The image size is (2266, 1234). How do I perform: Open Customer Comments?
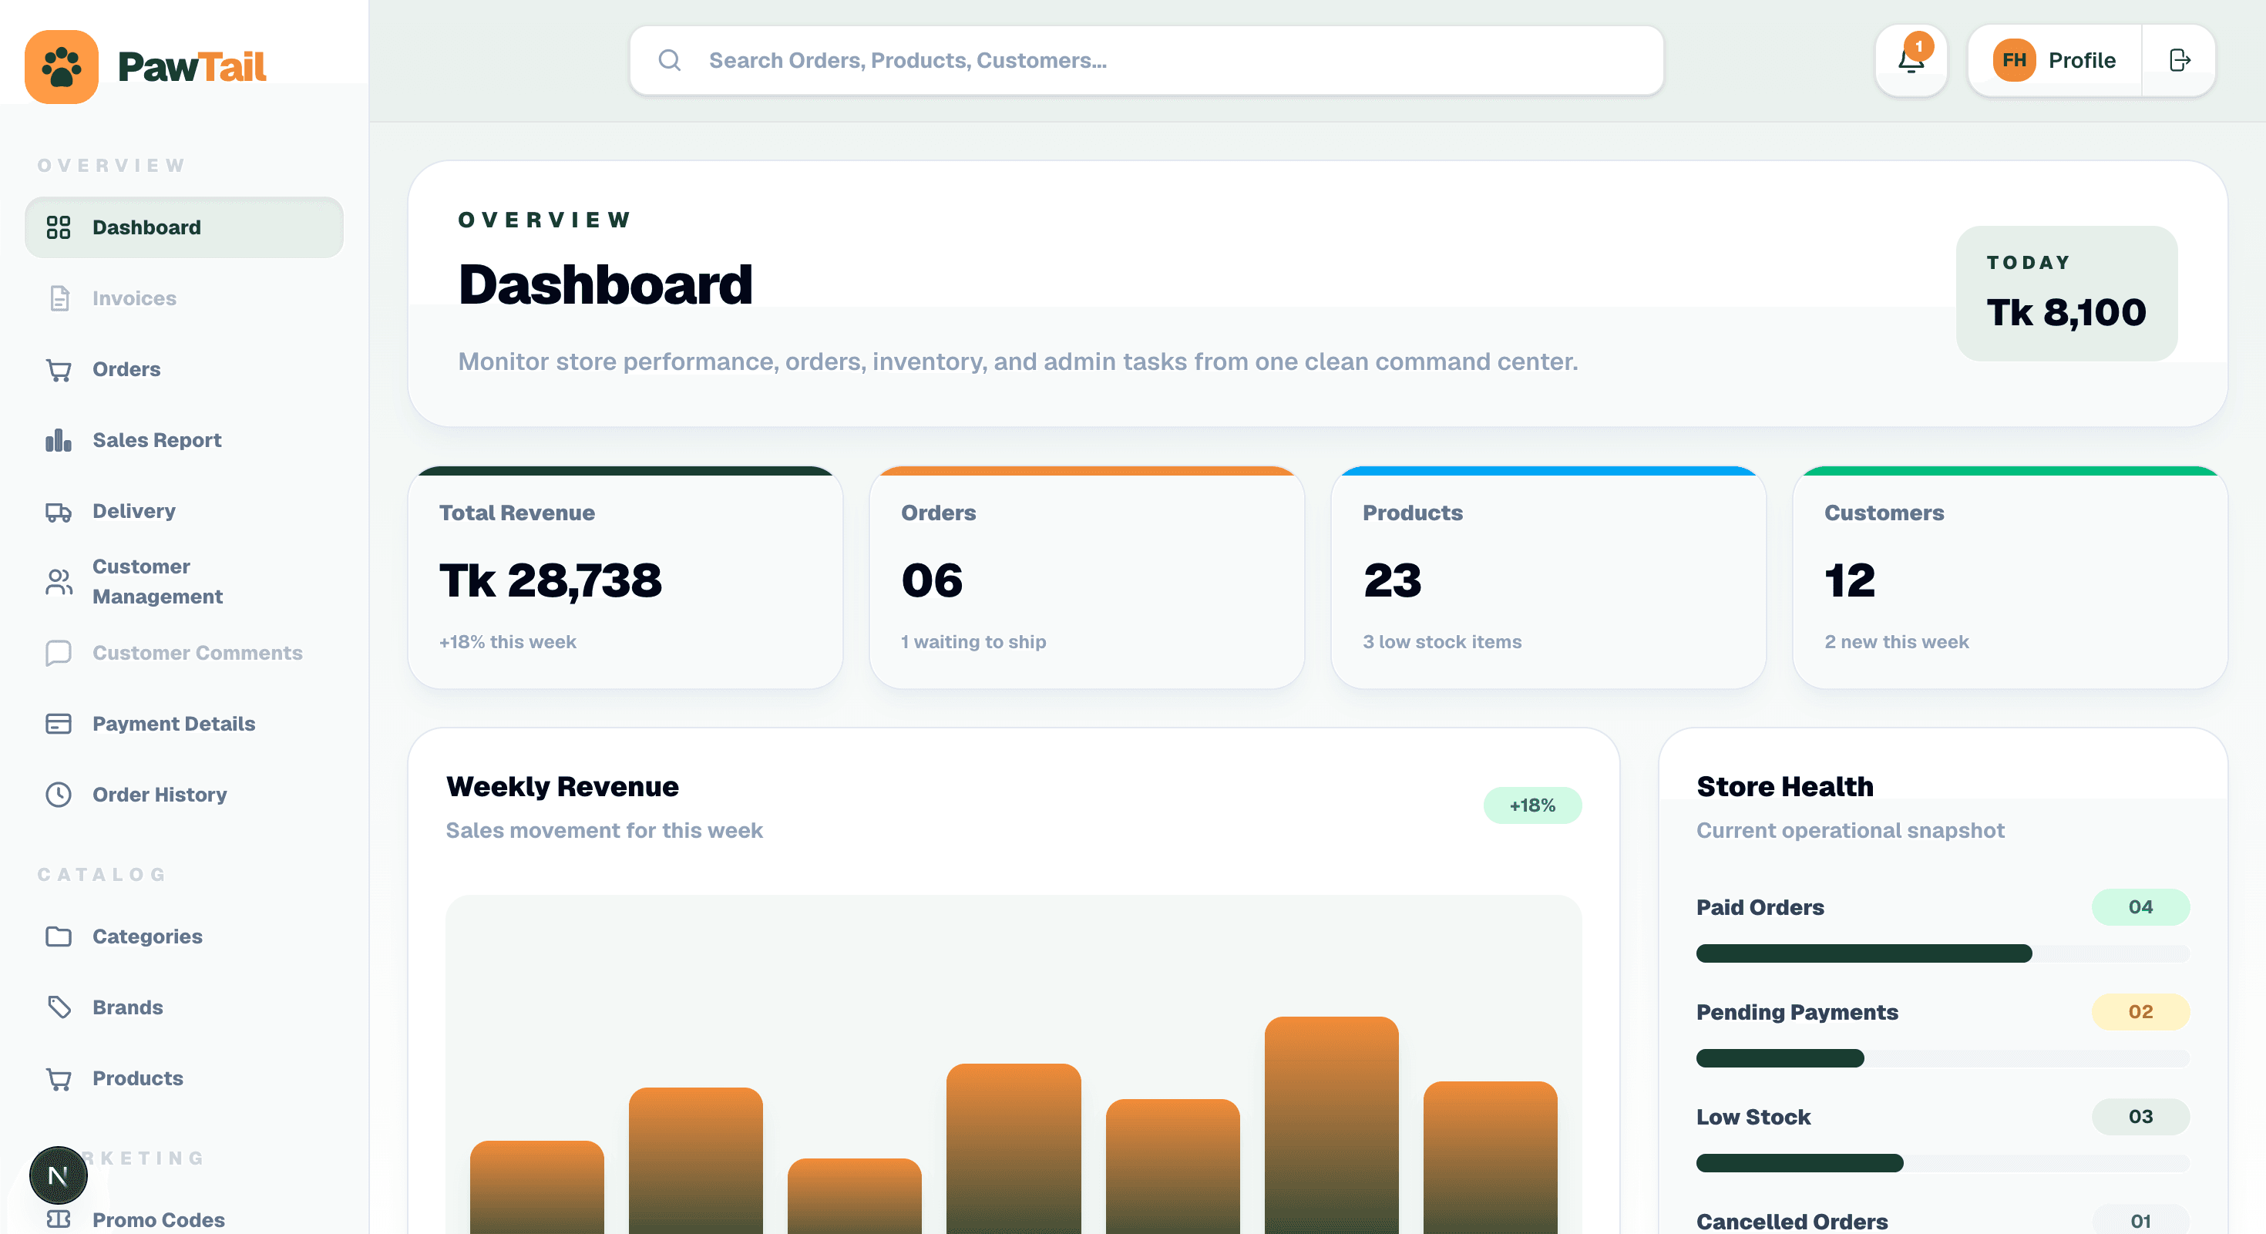pos(184,654)
